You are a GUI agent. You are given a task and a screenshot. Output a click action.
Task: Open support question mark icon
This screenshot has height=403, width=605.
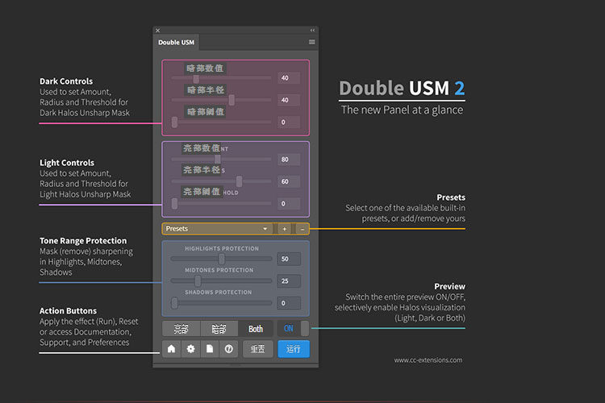(x=229, y=349)
